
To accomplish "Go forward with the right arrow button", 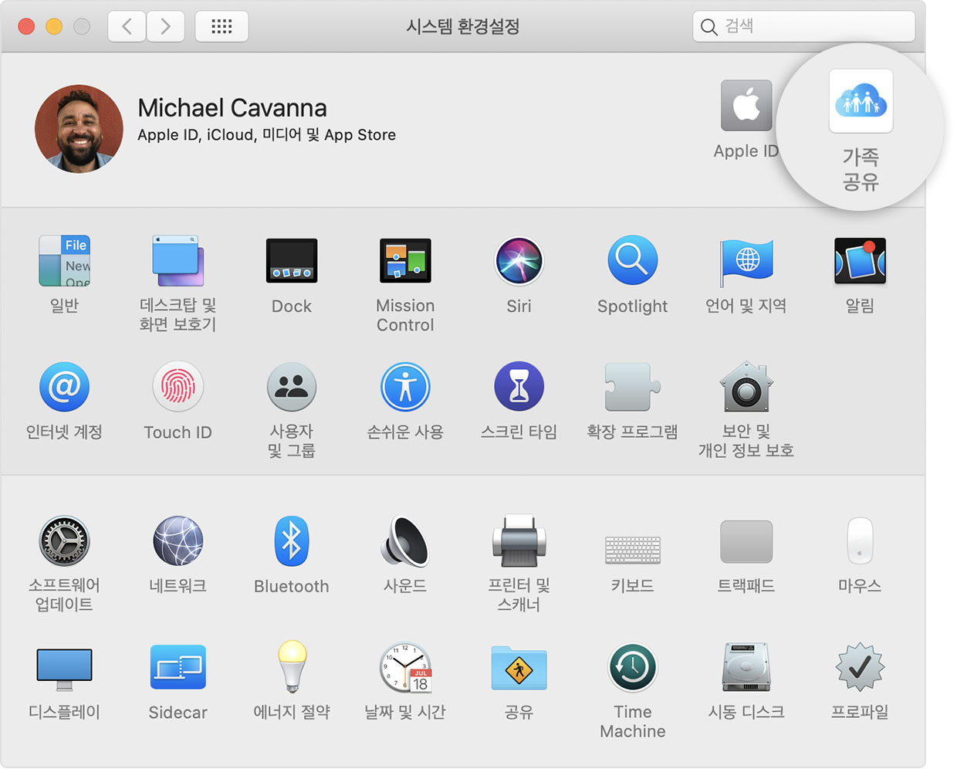I will tap(165, 26).
